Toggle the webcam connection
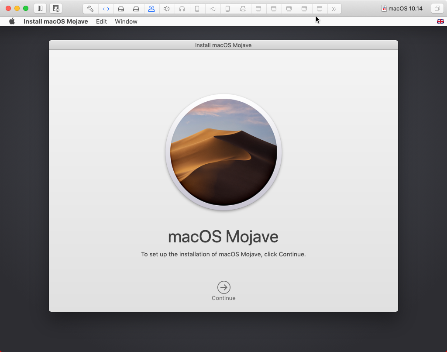This screenshot has height=352, width=447. click(x=151, y=8)
